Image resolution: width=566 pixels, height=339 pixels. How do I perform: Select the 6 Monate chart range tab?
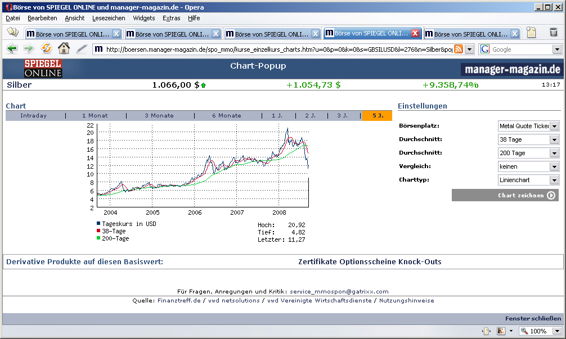click(x=227, y=116)
